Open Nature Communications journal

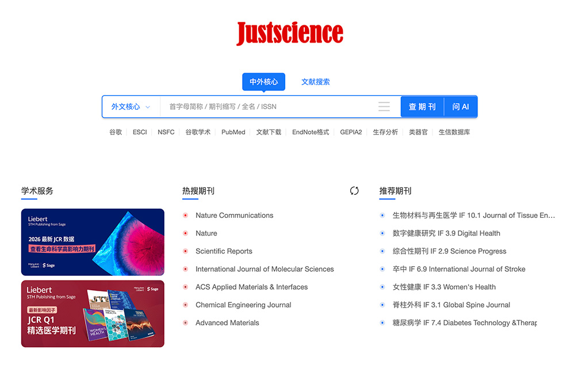235,216
